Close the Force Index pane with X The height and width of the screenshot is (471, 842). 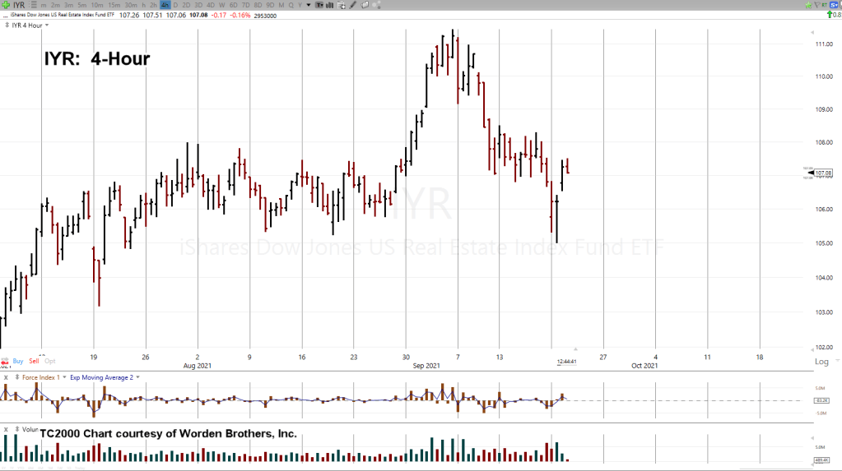(x=6, y=377)
